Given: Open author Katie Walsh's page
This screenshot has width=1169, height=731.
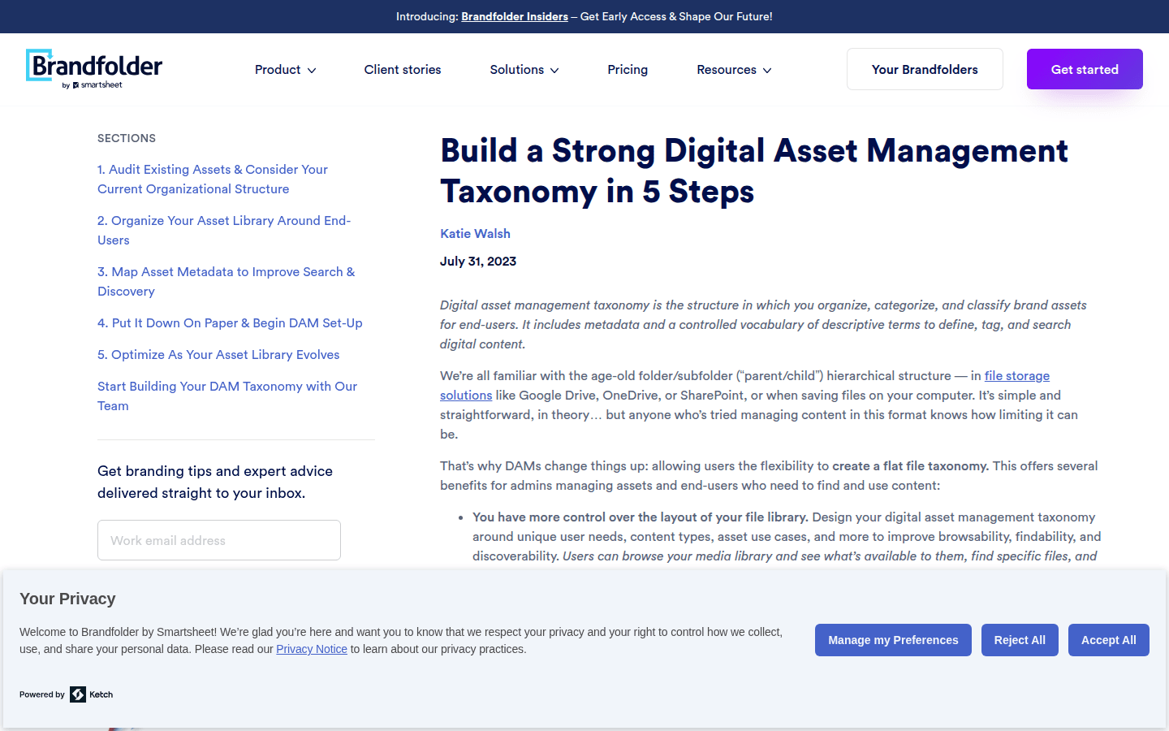Looking at the screenshot, I should tap(475, 233).
